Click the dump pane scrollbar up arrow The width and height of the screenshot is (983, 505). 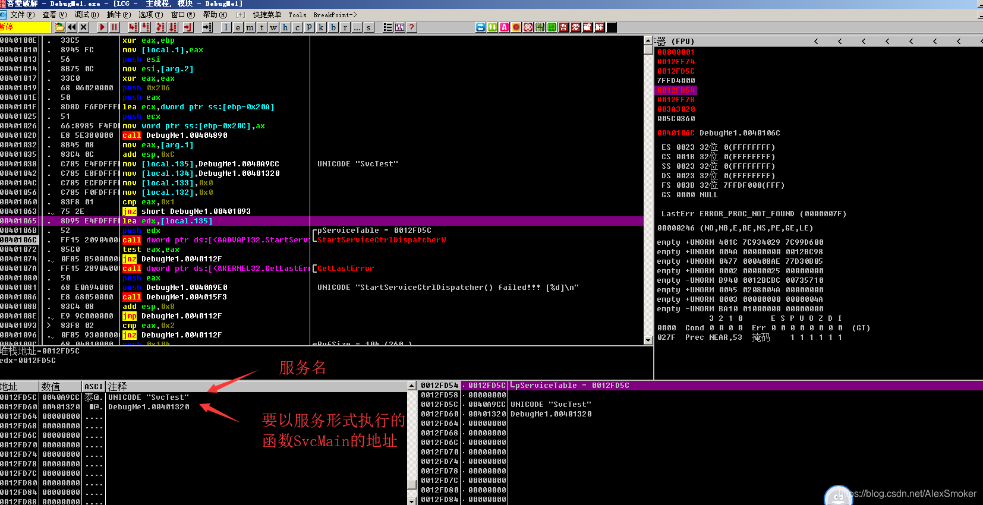[412, 386]
